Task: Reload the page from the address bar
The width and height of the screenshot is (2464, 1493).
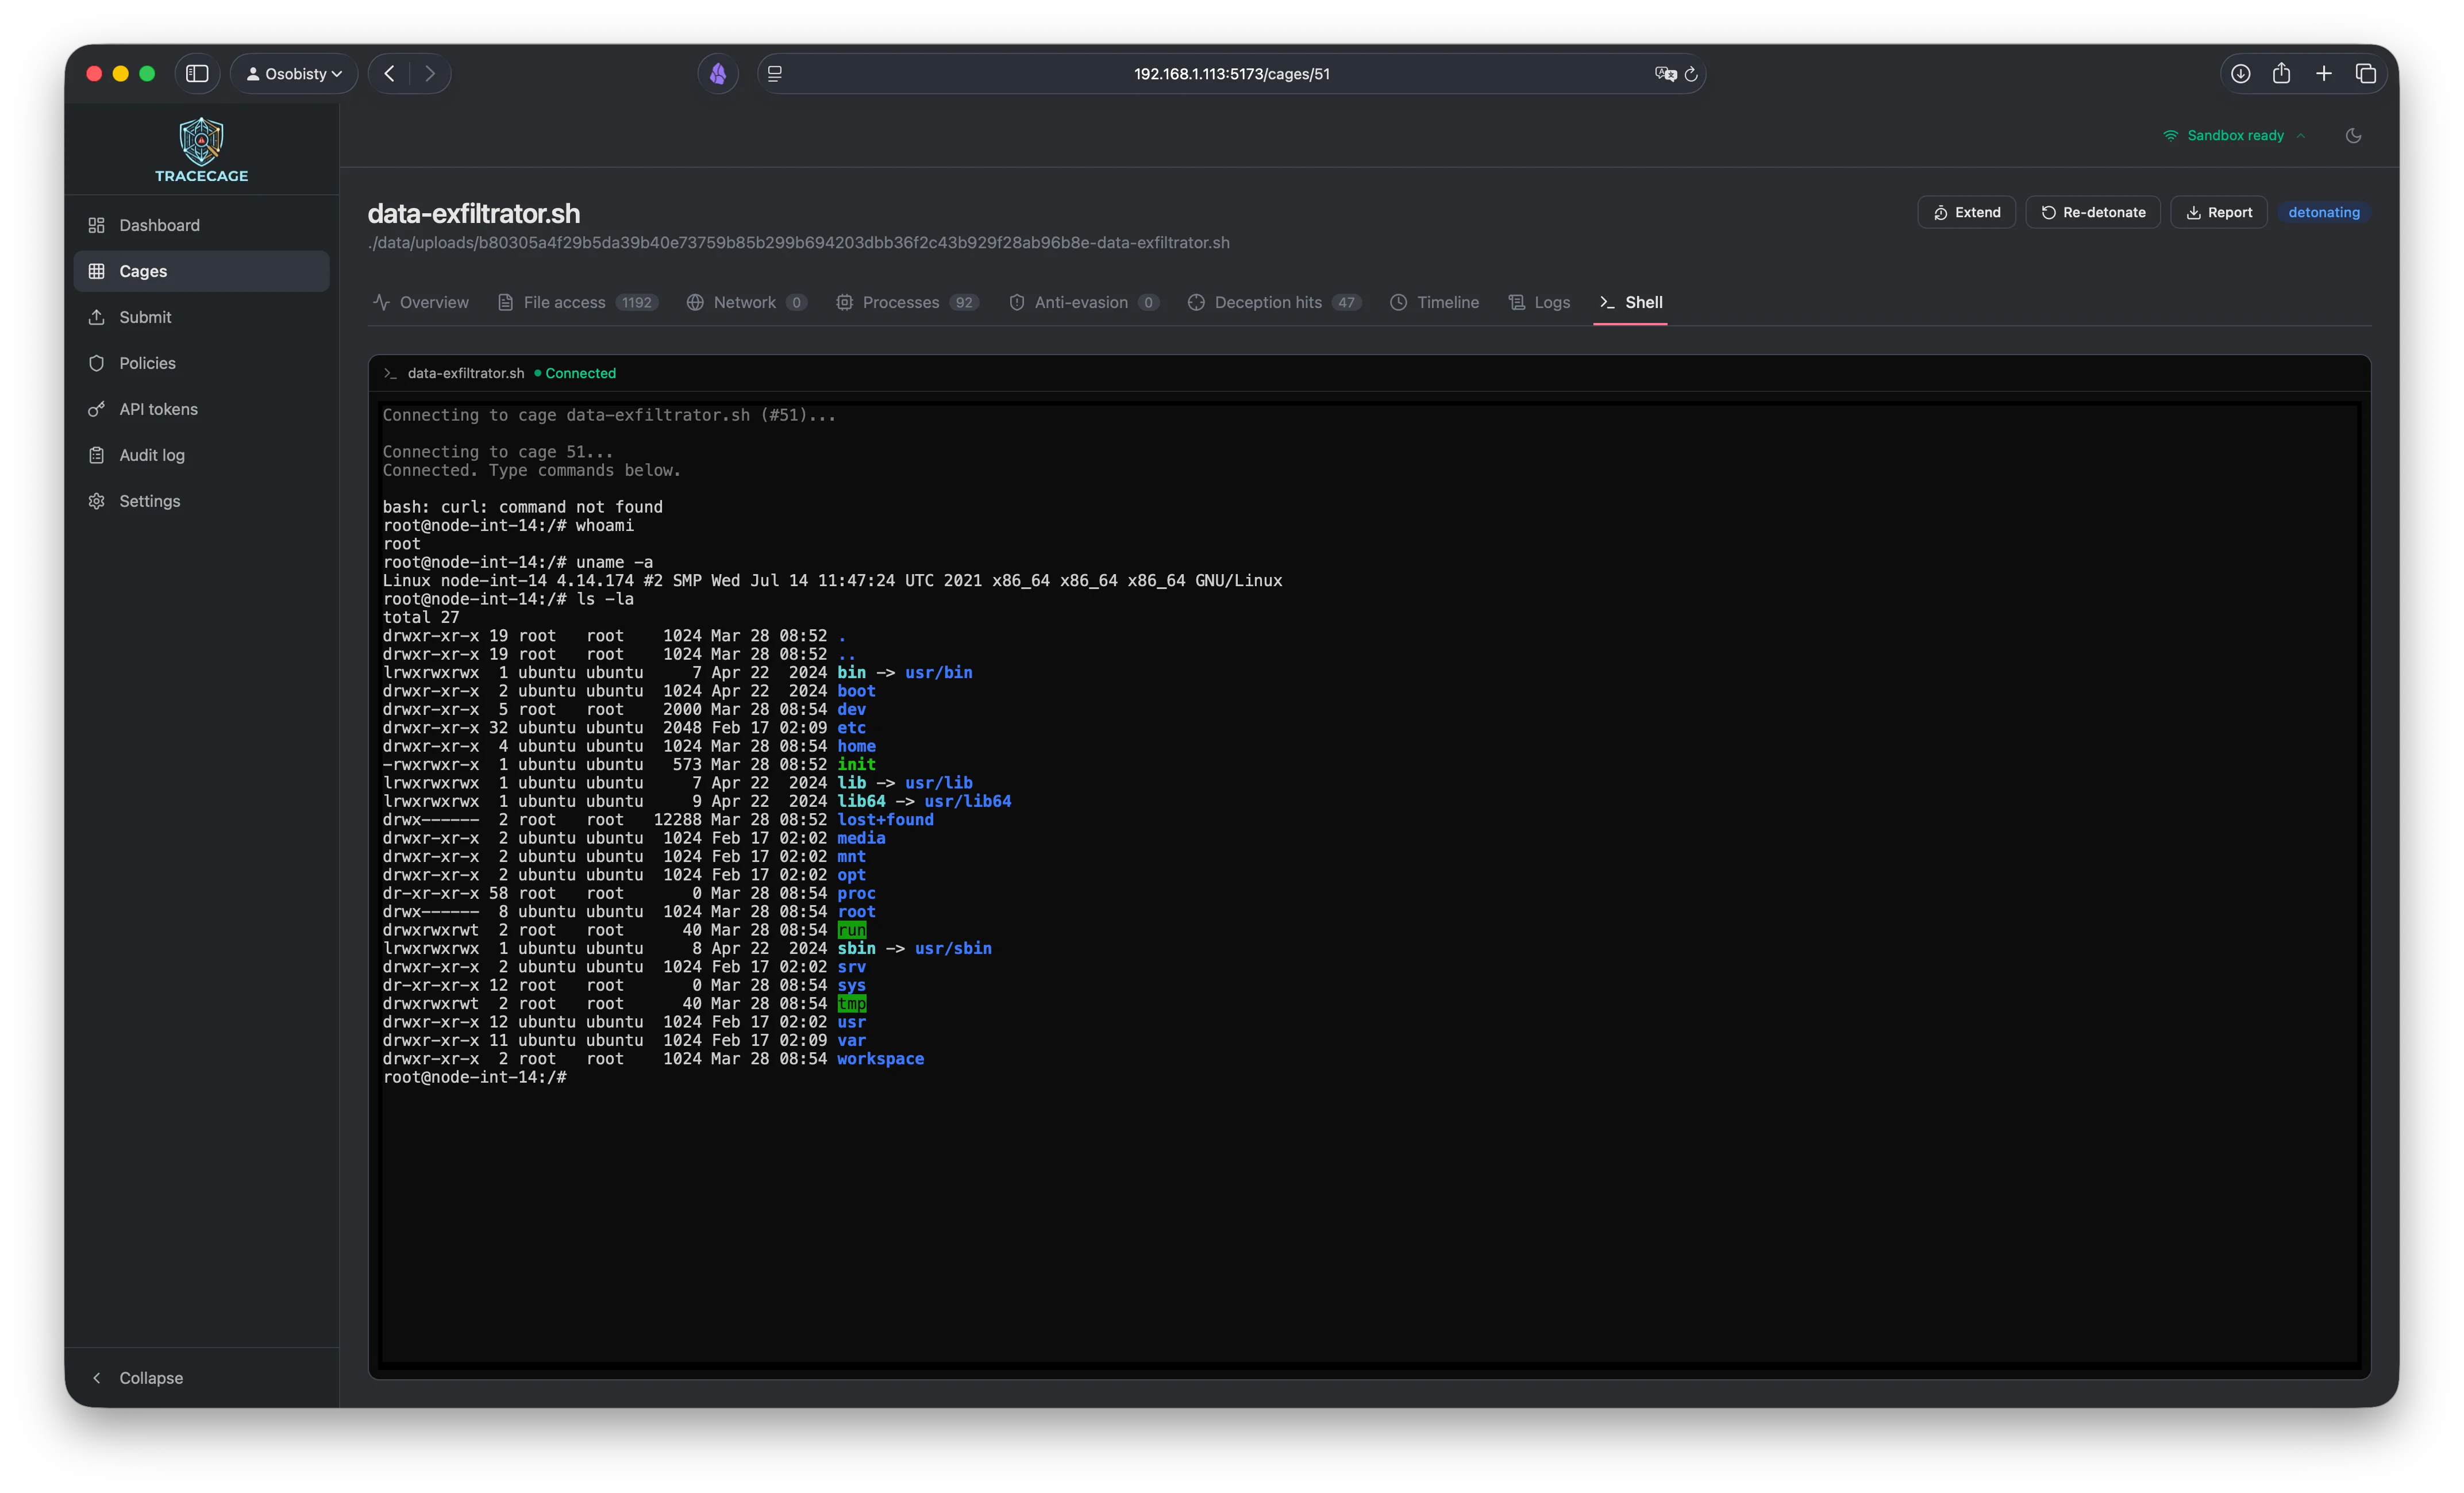Action: click(x=1691, y=73)
